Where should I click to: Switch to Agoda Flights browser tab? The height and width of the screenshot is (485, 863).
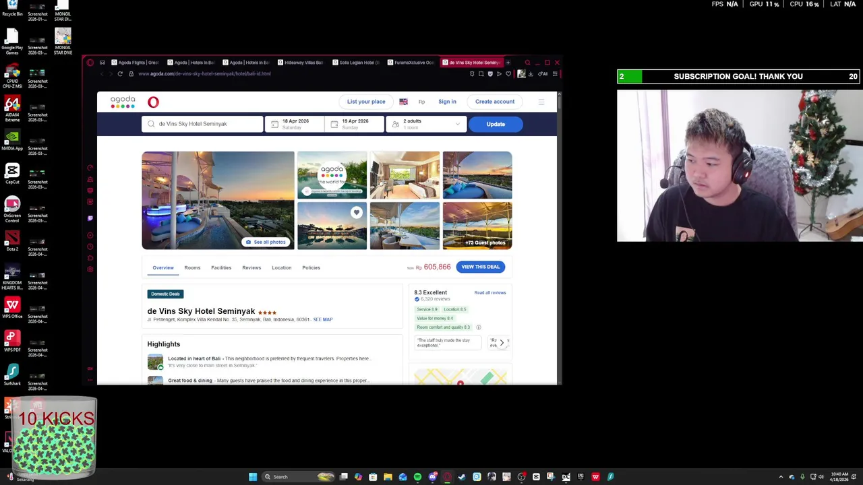click(136, 63)
